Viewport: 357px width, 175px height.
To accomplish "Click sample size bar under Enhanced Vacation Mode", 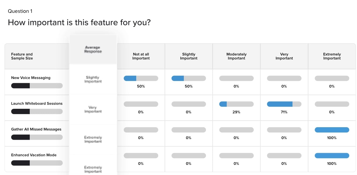I will coord(37,163).
